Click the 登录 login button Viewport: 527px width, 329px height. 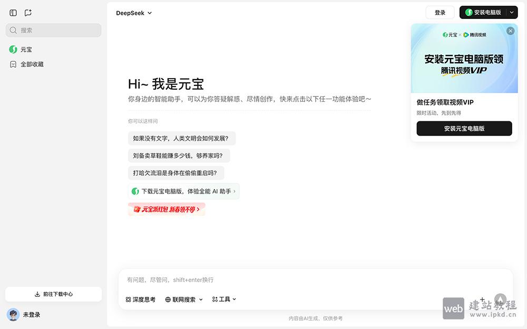tap(440, 12)
